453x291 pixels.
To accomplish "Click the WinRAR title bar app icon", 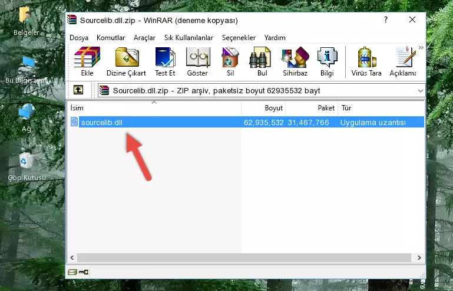I will [x=72, y=19].
